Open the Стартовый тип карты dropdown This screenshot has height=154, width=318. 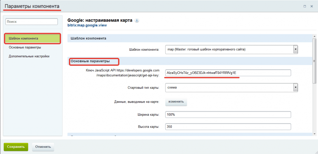tap(231, 88)
